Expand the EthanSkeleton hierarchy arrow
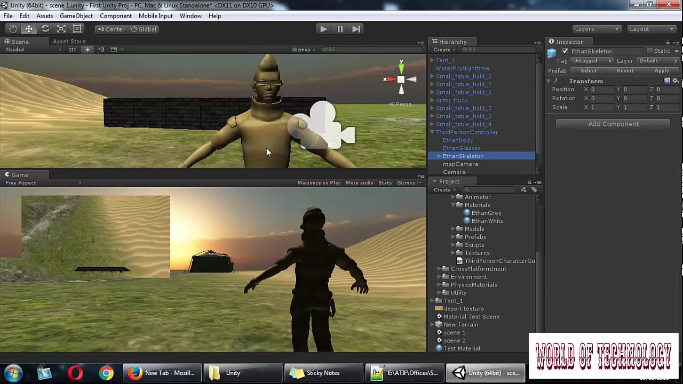Viewport: 683px width, 384px height. [x=439, y=156]
